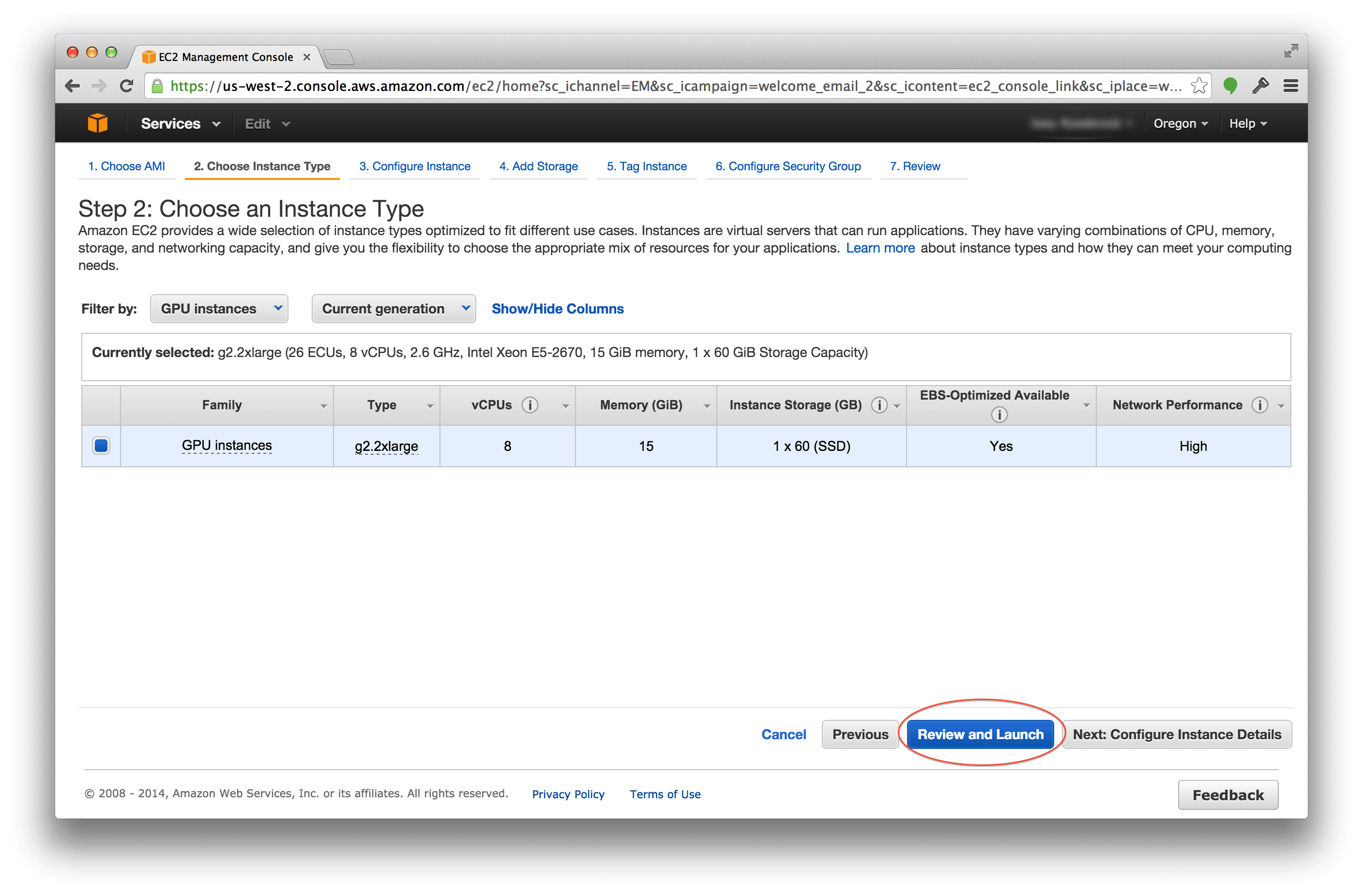Screen dimensions: 1363x895
Task: Click Review and Launch button
Action: pyautogui.click(x=981, y=735)
